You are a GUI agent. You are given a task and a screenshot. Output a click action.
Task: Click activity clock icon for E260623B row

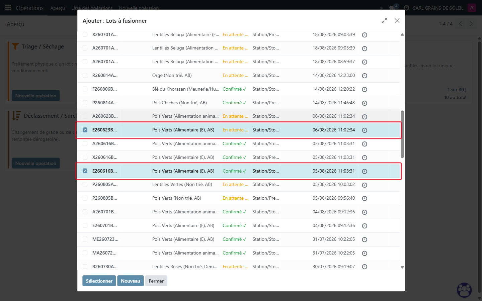tap(365, 130)
